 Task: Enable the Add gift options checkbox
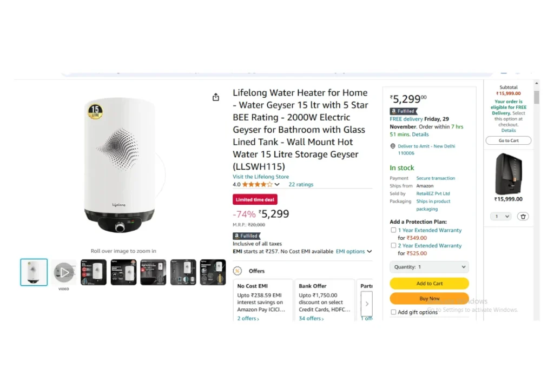click(393, 312)
